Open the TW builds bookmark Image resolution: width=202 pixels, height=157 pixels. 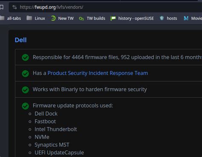pos(92,18)
